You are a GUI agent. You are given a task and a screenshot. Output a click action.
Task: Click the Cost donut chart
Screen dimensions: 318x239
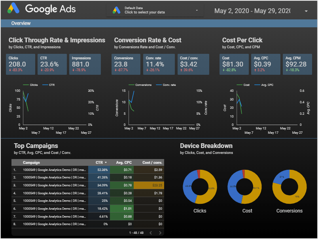point(244,187)
